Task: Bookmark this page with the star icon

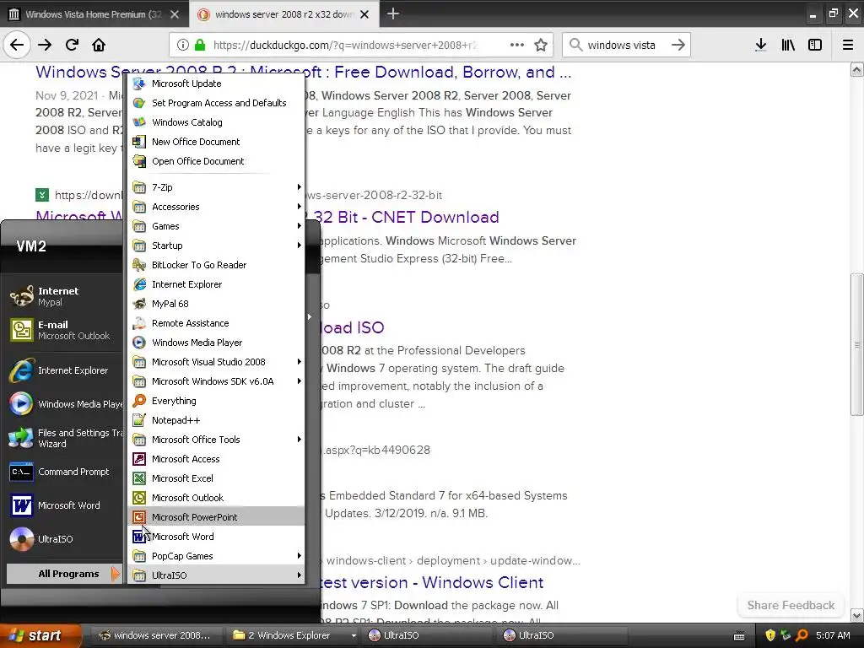Action: pyautogui.click(x=541, y=45)
